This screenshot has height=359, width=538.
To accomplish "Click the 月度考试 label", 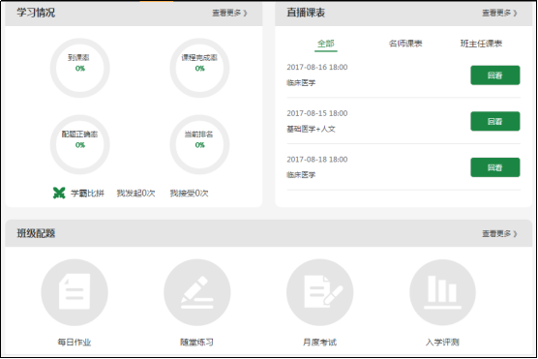I will click(x=319, y=343).
